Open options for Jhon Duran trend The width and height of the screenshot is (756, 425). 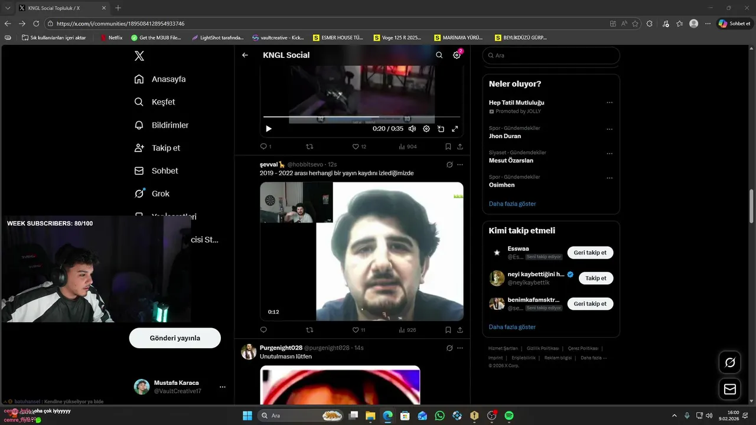(x=610, y=129)
